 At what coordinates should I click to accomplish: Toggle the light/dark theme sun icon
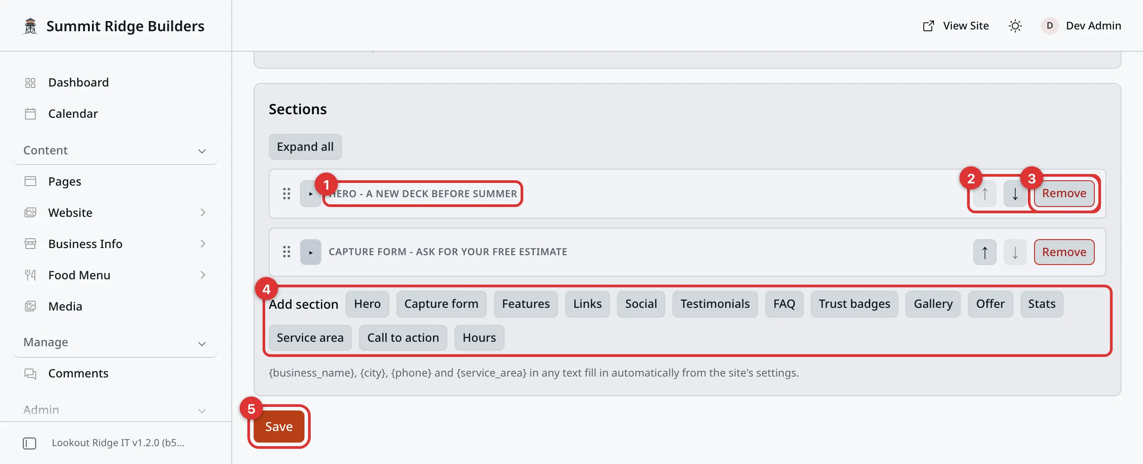1015,26
